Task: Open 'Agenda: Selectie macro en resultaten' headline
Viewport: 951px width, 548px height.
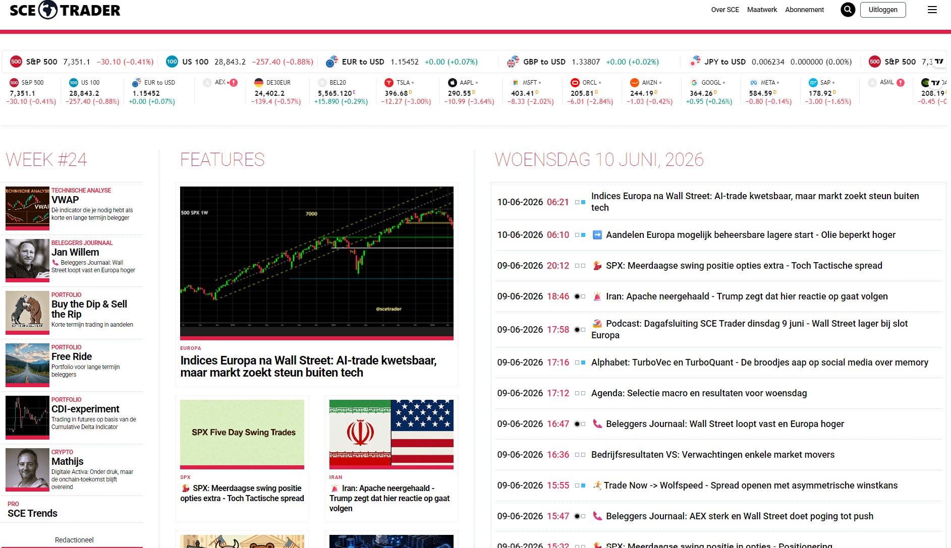Action: point(699,393)
